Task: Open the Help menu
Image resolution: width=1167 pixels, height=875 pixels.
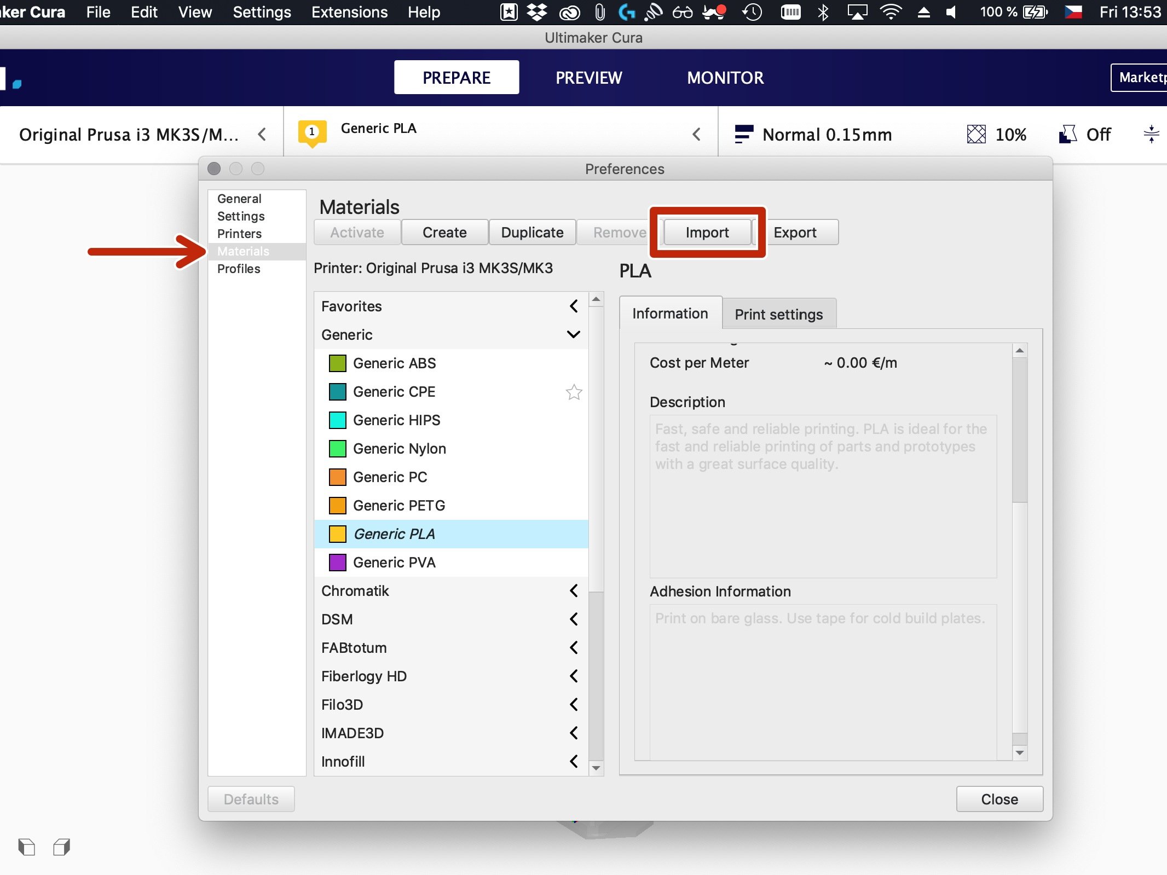Action: pyautogui.click(x=424, y=12)
